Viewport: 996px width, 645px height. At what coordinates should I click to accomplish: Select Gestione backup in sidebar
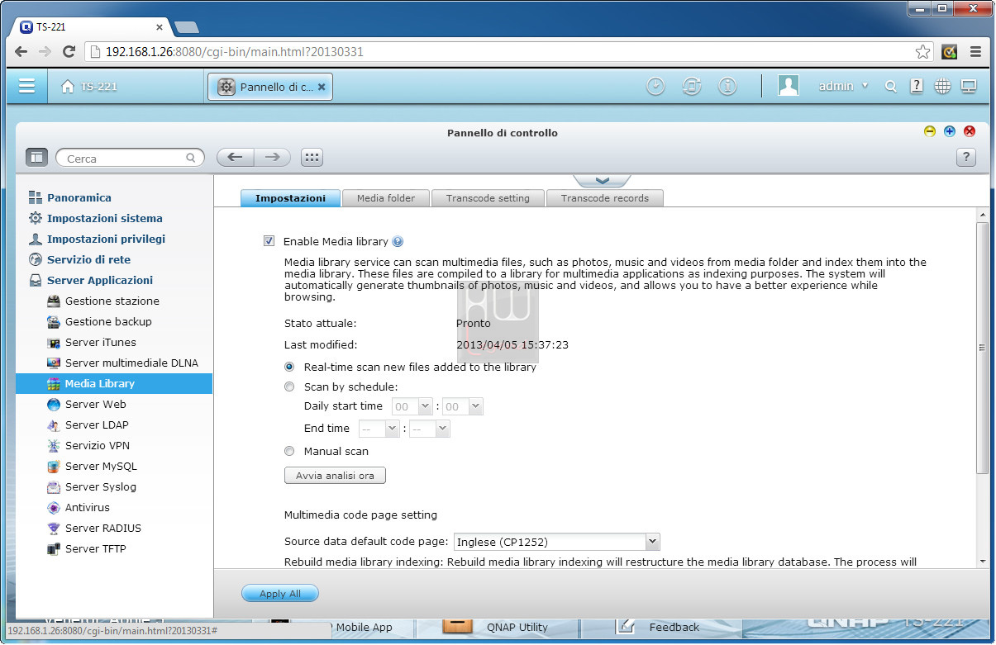click(x=108, y=321)
